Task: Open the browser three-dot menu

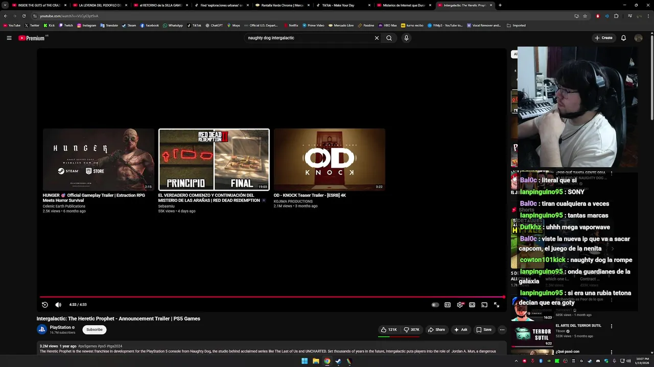Action: (x=648, y=16)
